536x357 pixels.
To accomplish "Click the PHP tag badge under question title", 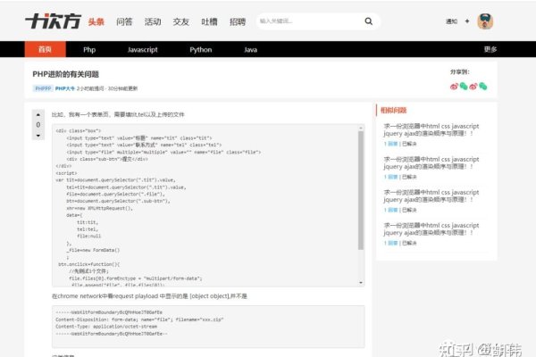I will 43,88.
